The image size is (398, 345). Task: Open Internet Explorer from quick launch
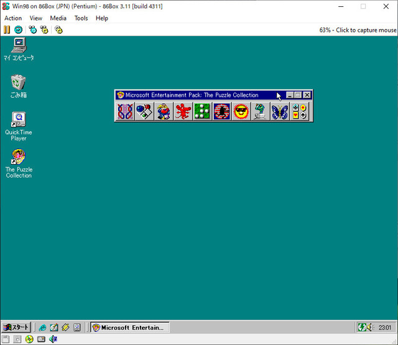pos(42,328)
